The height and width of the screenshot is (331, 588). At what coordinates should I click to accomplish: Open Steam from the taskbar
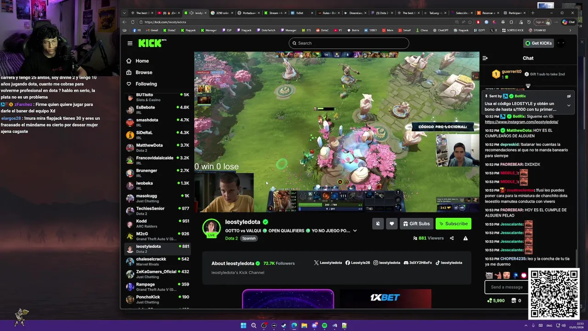[x=284, y=325]
